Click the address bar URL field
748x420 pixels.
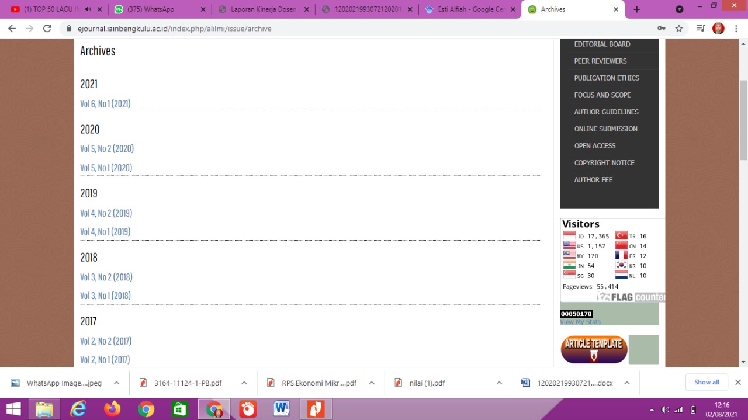351,29
